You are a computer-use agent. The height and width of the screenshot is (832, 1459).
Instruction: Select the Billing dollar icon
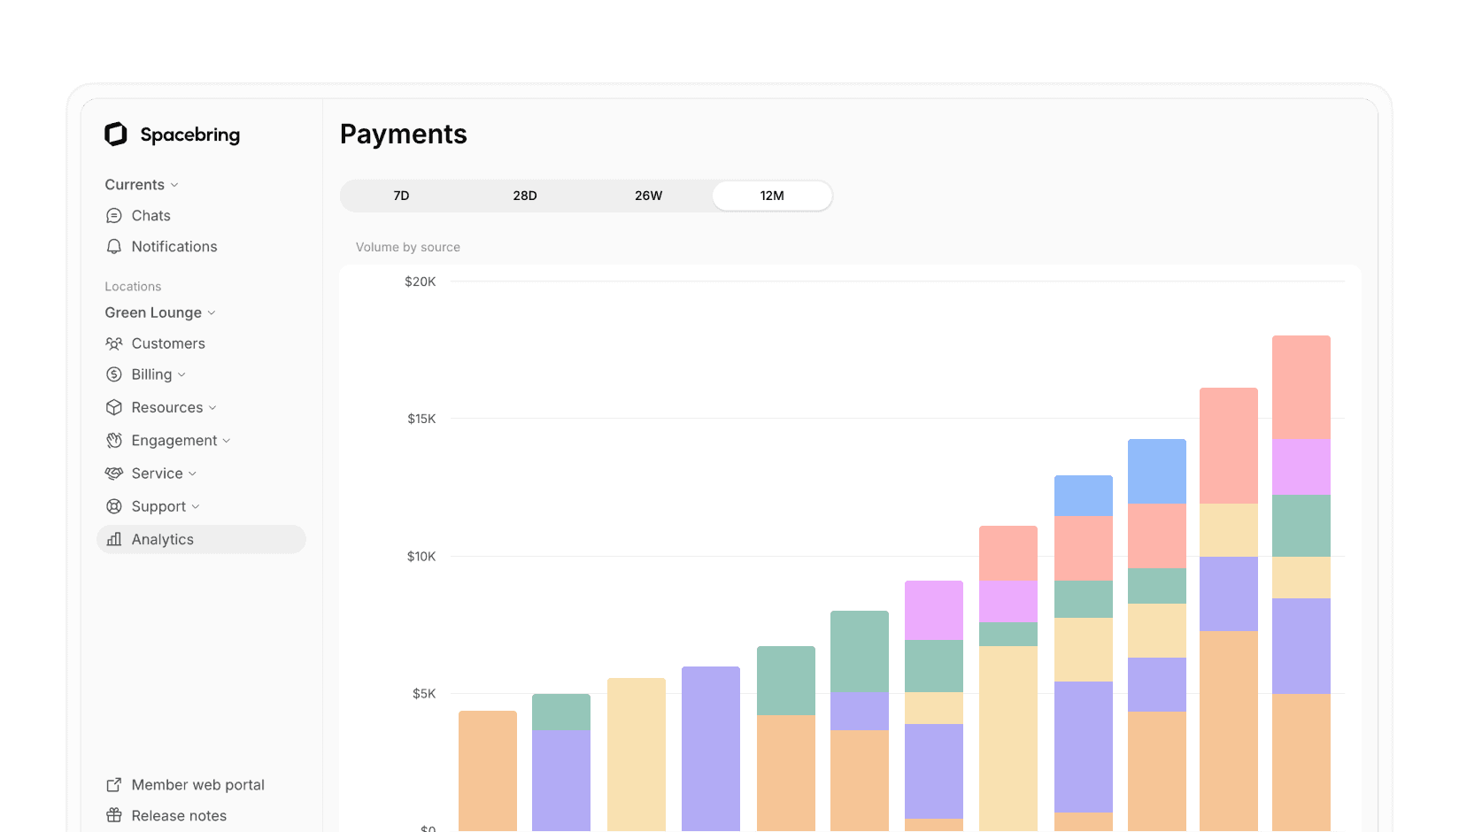coord(114,374)
